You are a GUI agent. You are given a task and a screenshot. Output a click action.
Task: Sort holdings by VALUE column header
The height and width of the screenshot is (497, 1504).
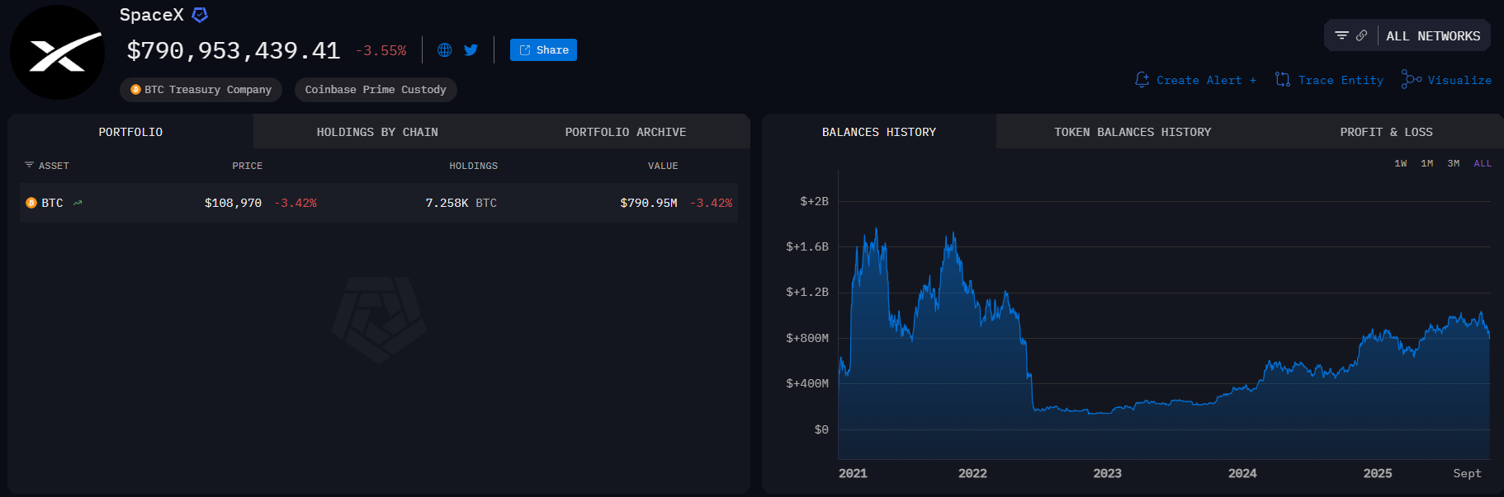point(662,166)
